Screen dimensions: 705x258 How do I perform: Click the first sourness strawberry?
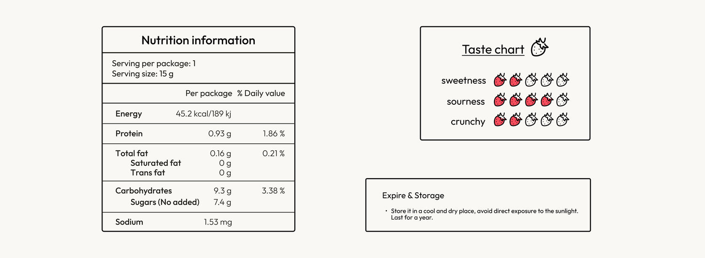(500, 100)
